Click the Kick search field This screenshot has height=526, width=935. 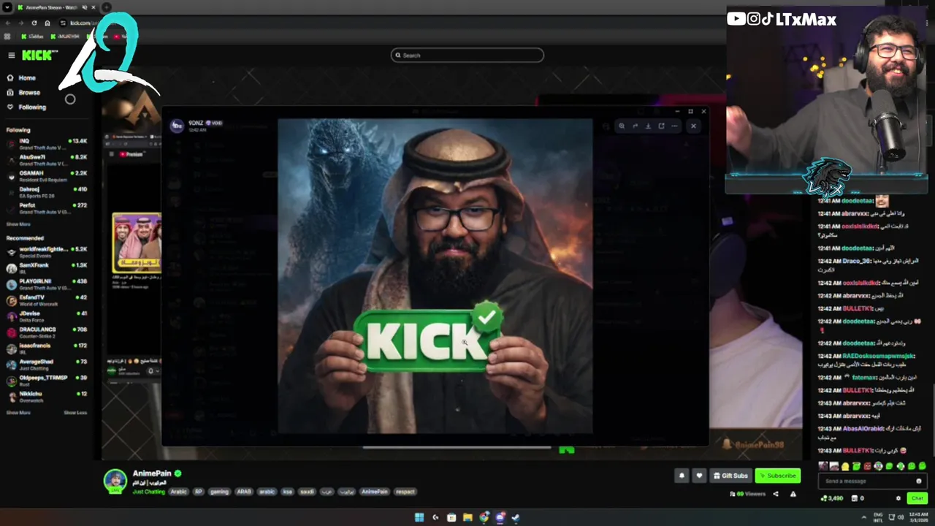click(467, 55)
